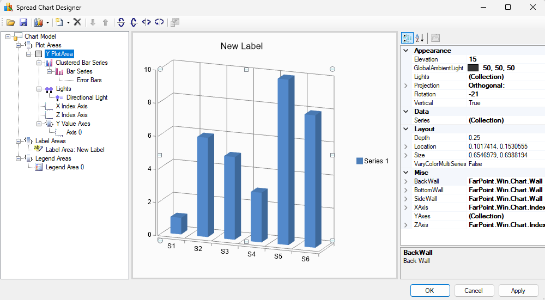Collapse the Clustered Bar Series node
The image size is (545, 300).
click(x=39, y=63)
